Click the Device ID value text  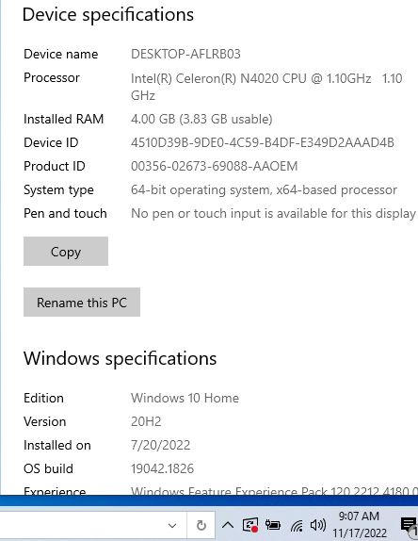263,142
